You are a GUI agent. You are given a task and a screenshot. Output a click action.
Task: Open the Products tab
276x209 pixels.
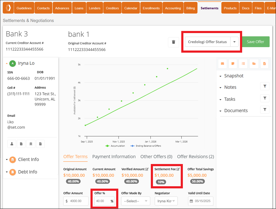[x=230, y=8]
